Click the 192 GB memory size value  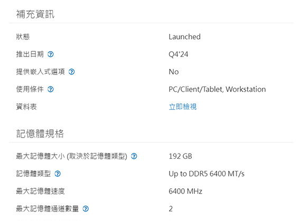coord(180,156)
